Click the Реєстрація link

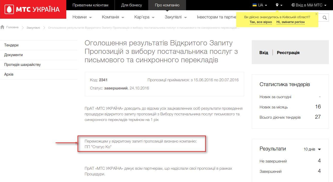click(x=288, y=53)
